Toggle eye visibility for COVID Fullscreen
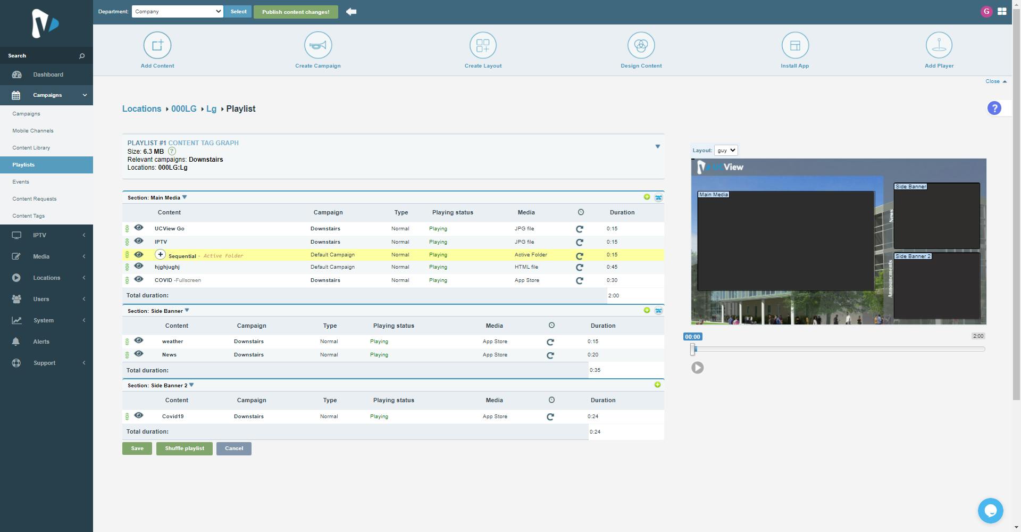Screen dimensions: 1021x532 click(x=139, y=279)
